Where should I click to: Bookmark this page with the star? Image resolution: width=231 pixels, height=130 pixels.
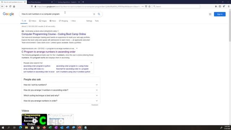tap(149, 6)
